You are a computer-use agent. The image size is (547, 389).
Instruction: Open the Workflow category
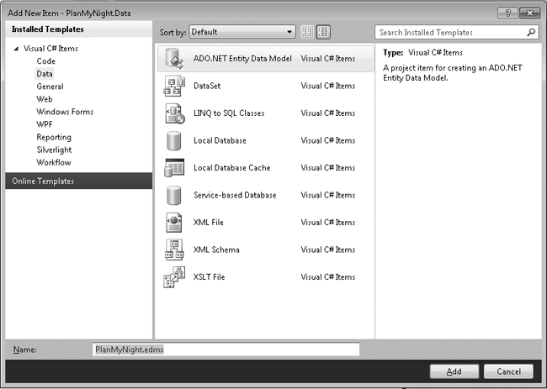[x=54, y=163]
